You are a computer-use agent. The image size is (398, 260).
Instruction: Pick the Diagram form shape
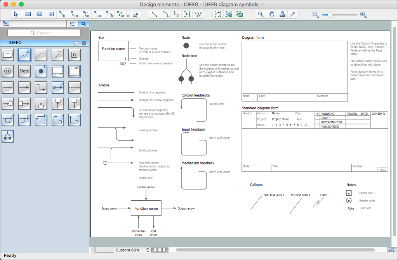(x=58, y=71)
